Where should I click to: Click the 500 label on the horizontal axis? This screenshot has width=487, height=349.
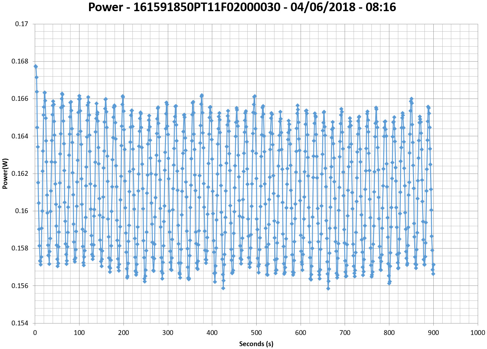[x=256, y=333]
